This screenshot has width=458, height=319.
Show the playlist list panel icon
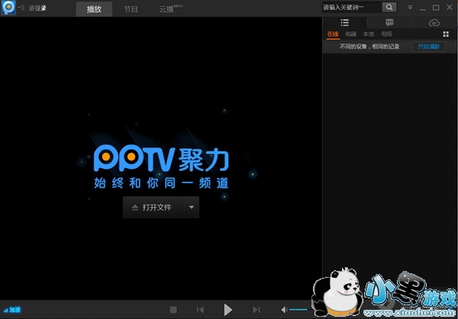point(345,22)
